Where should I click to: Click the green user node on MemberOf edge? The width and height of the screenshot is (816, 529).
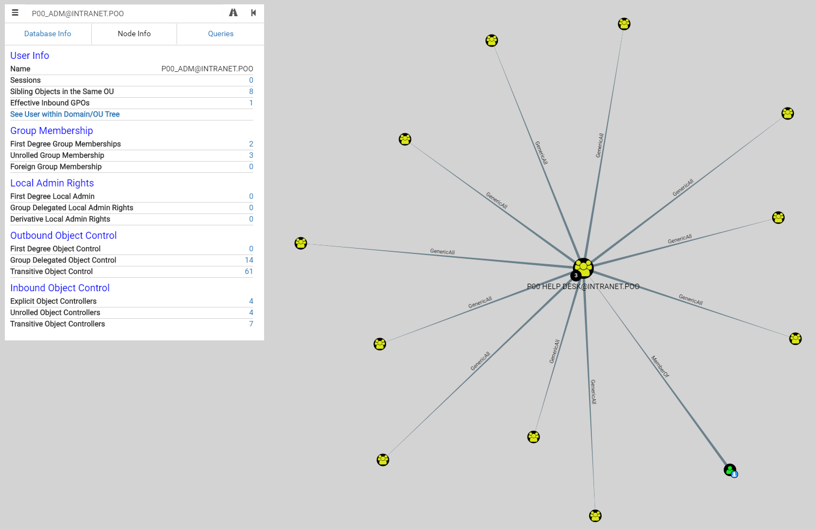click(730, 470)
